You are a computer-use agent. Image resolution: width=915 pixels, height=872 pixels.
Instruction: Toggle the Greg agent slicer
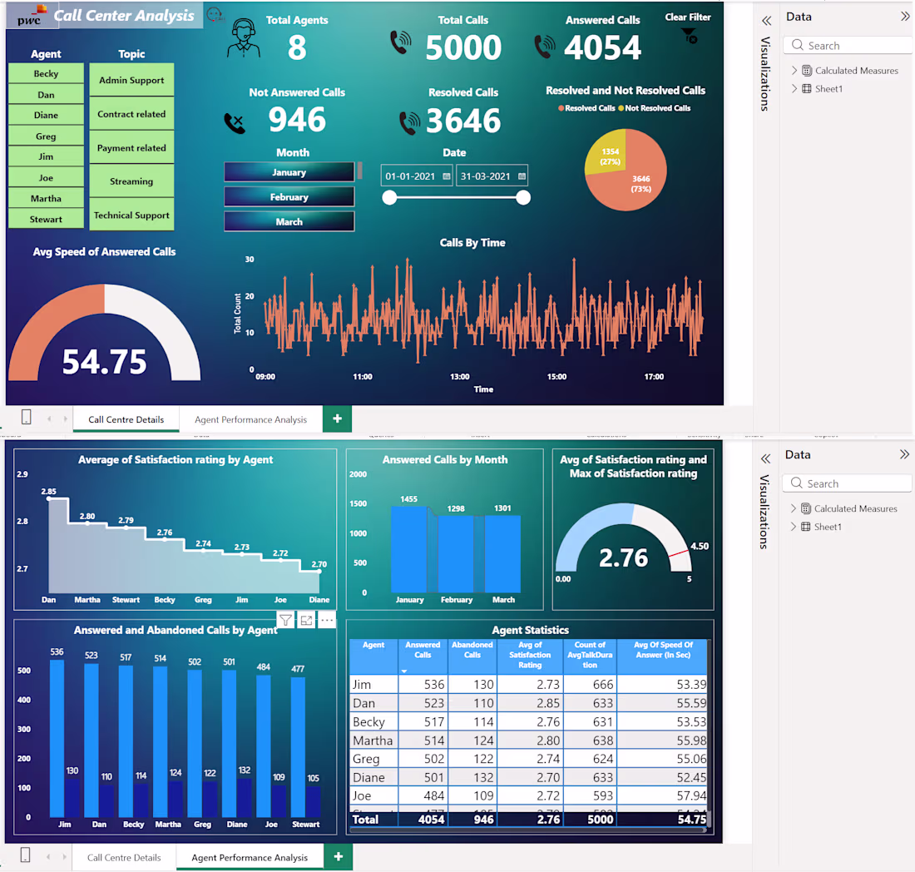pyautogui.click(x=46, y=136)
